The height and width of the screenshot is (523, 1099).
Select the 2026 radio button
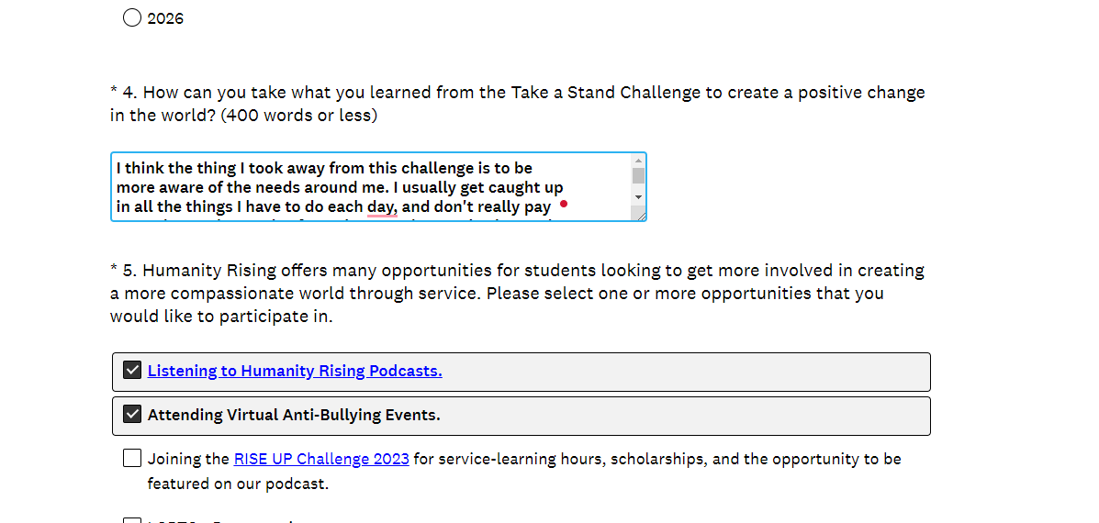tap(132, 17)
